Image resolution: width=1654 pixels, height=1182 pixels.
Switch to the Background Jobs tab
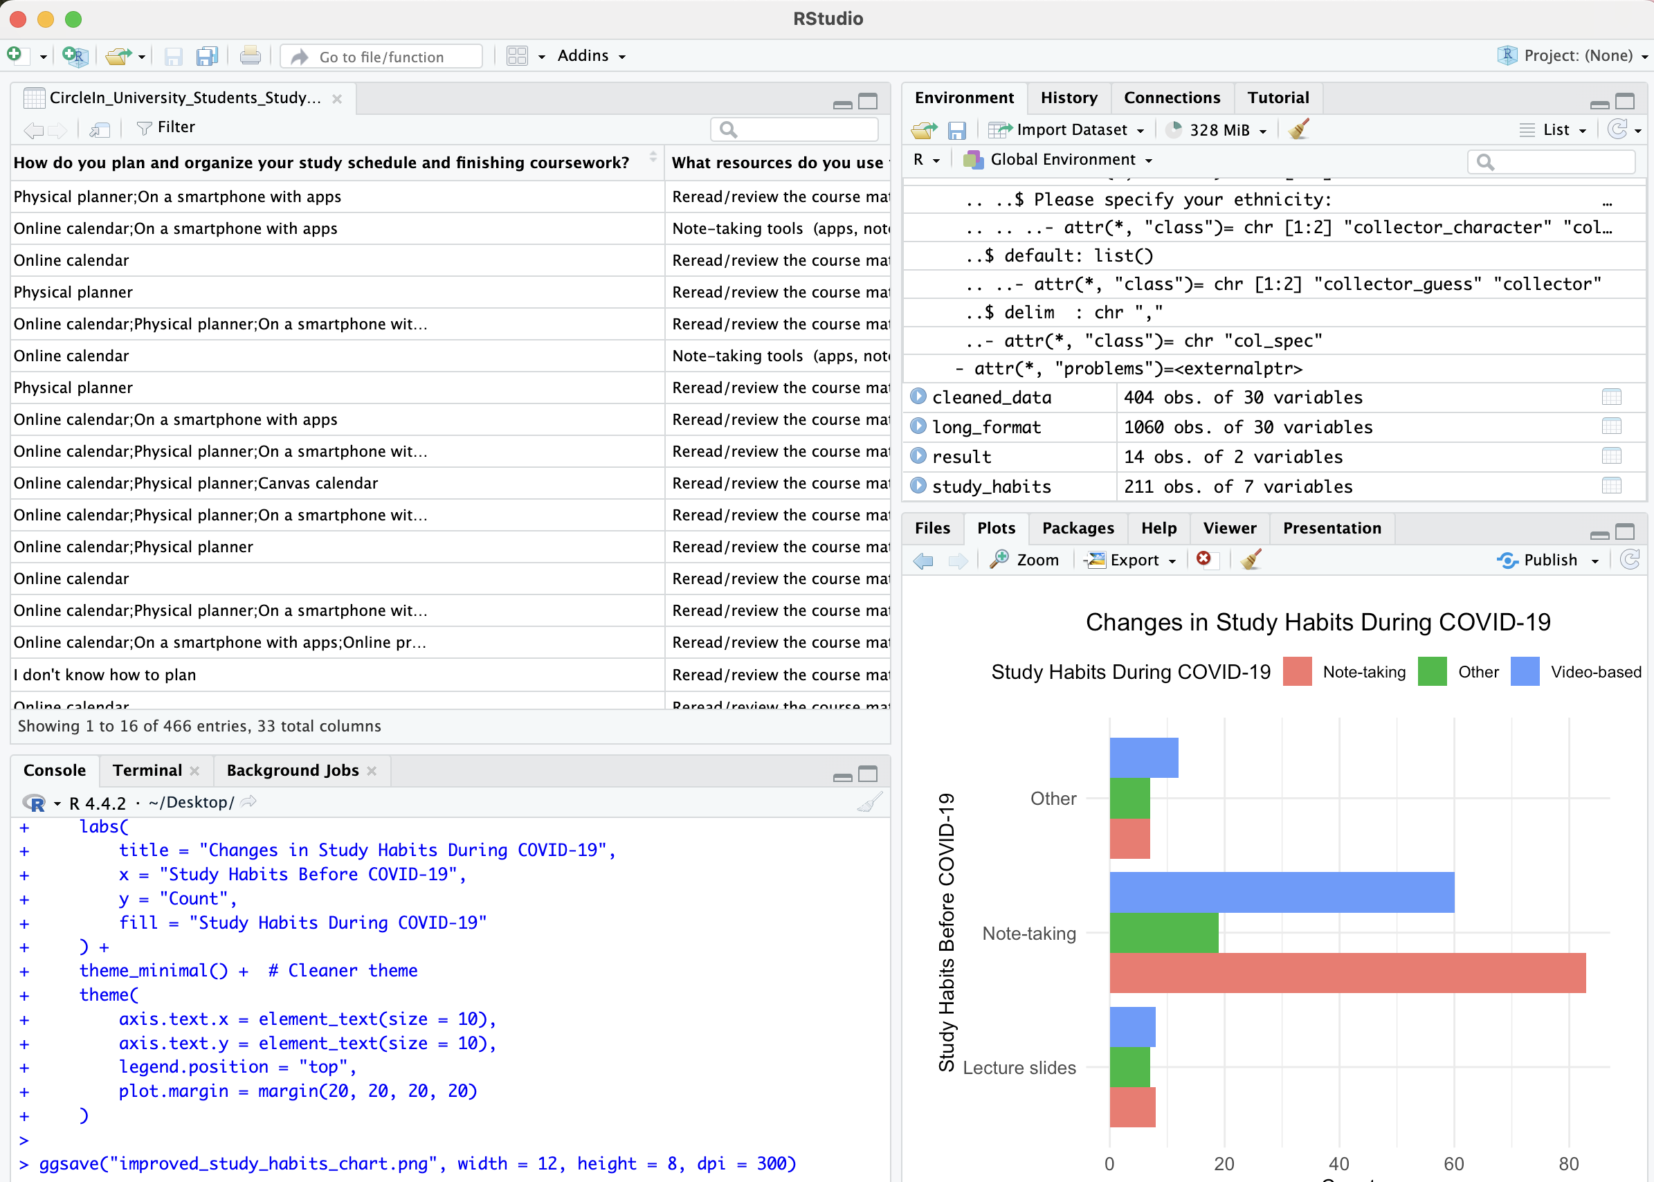pyautogui.click(x=293, y=770)
